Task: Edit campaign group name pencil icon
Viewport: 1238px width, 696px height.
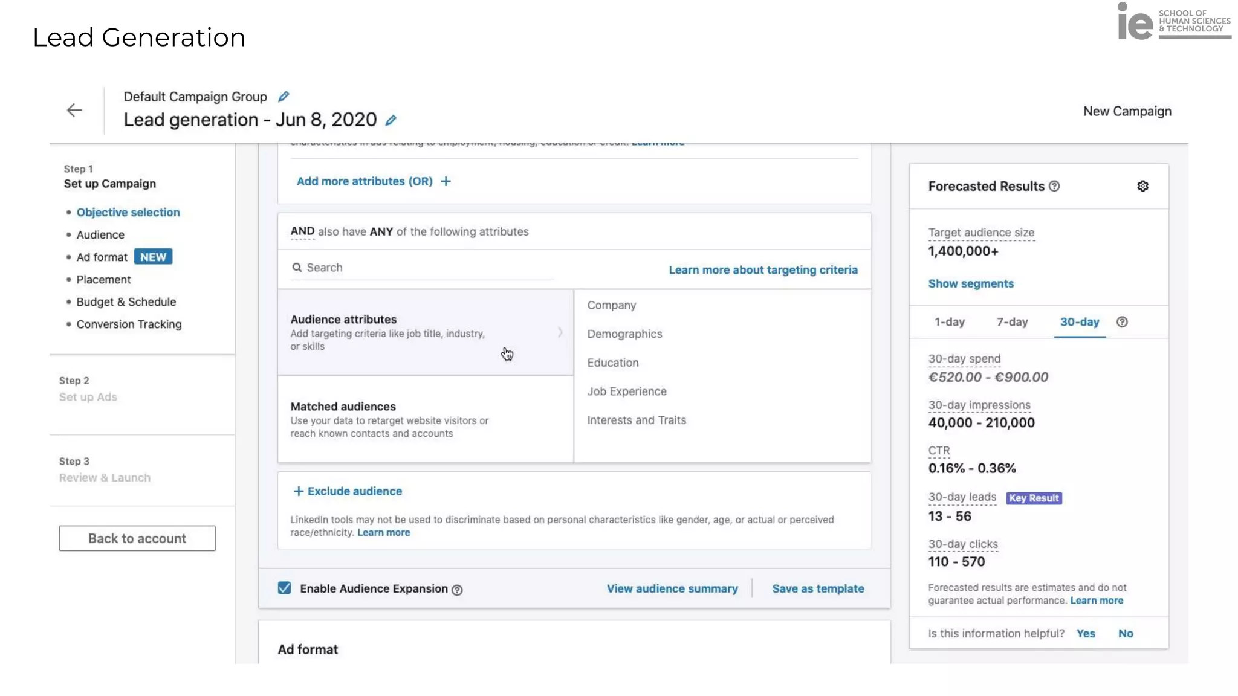Action: coord(284,97)
